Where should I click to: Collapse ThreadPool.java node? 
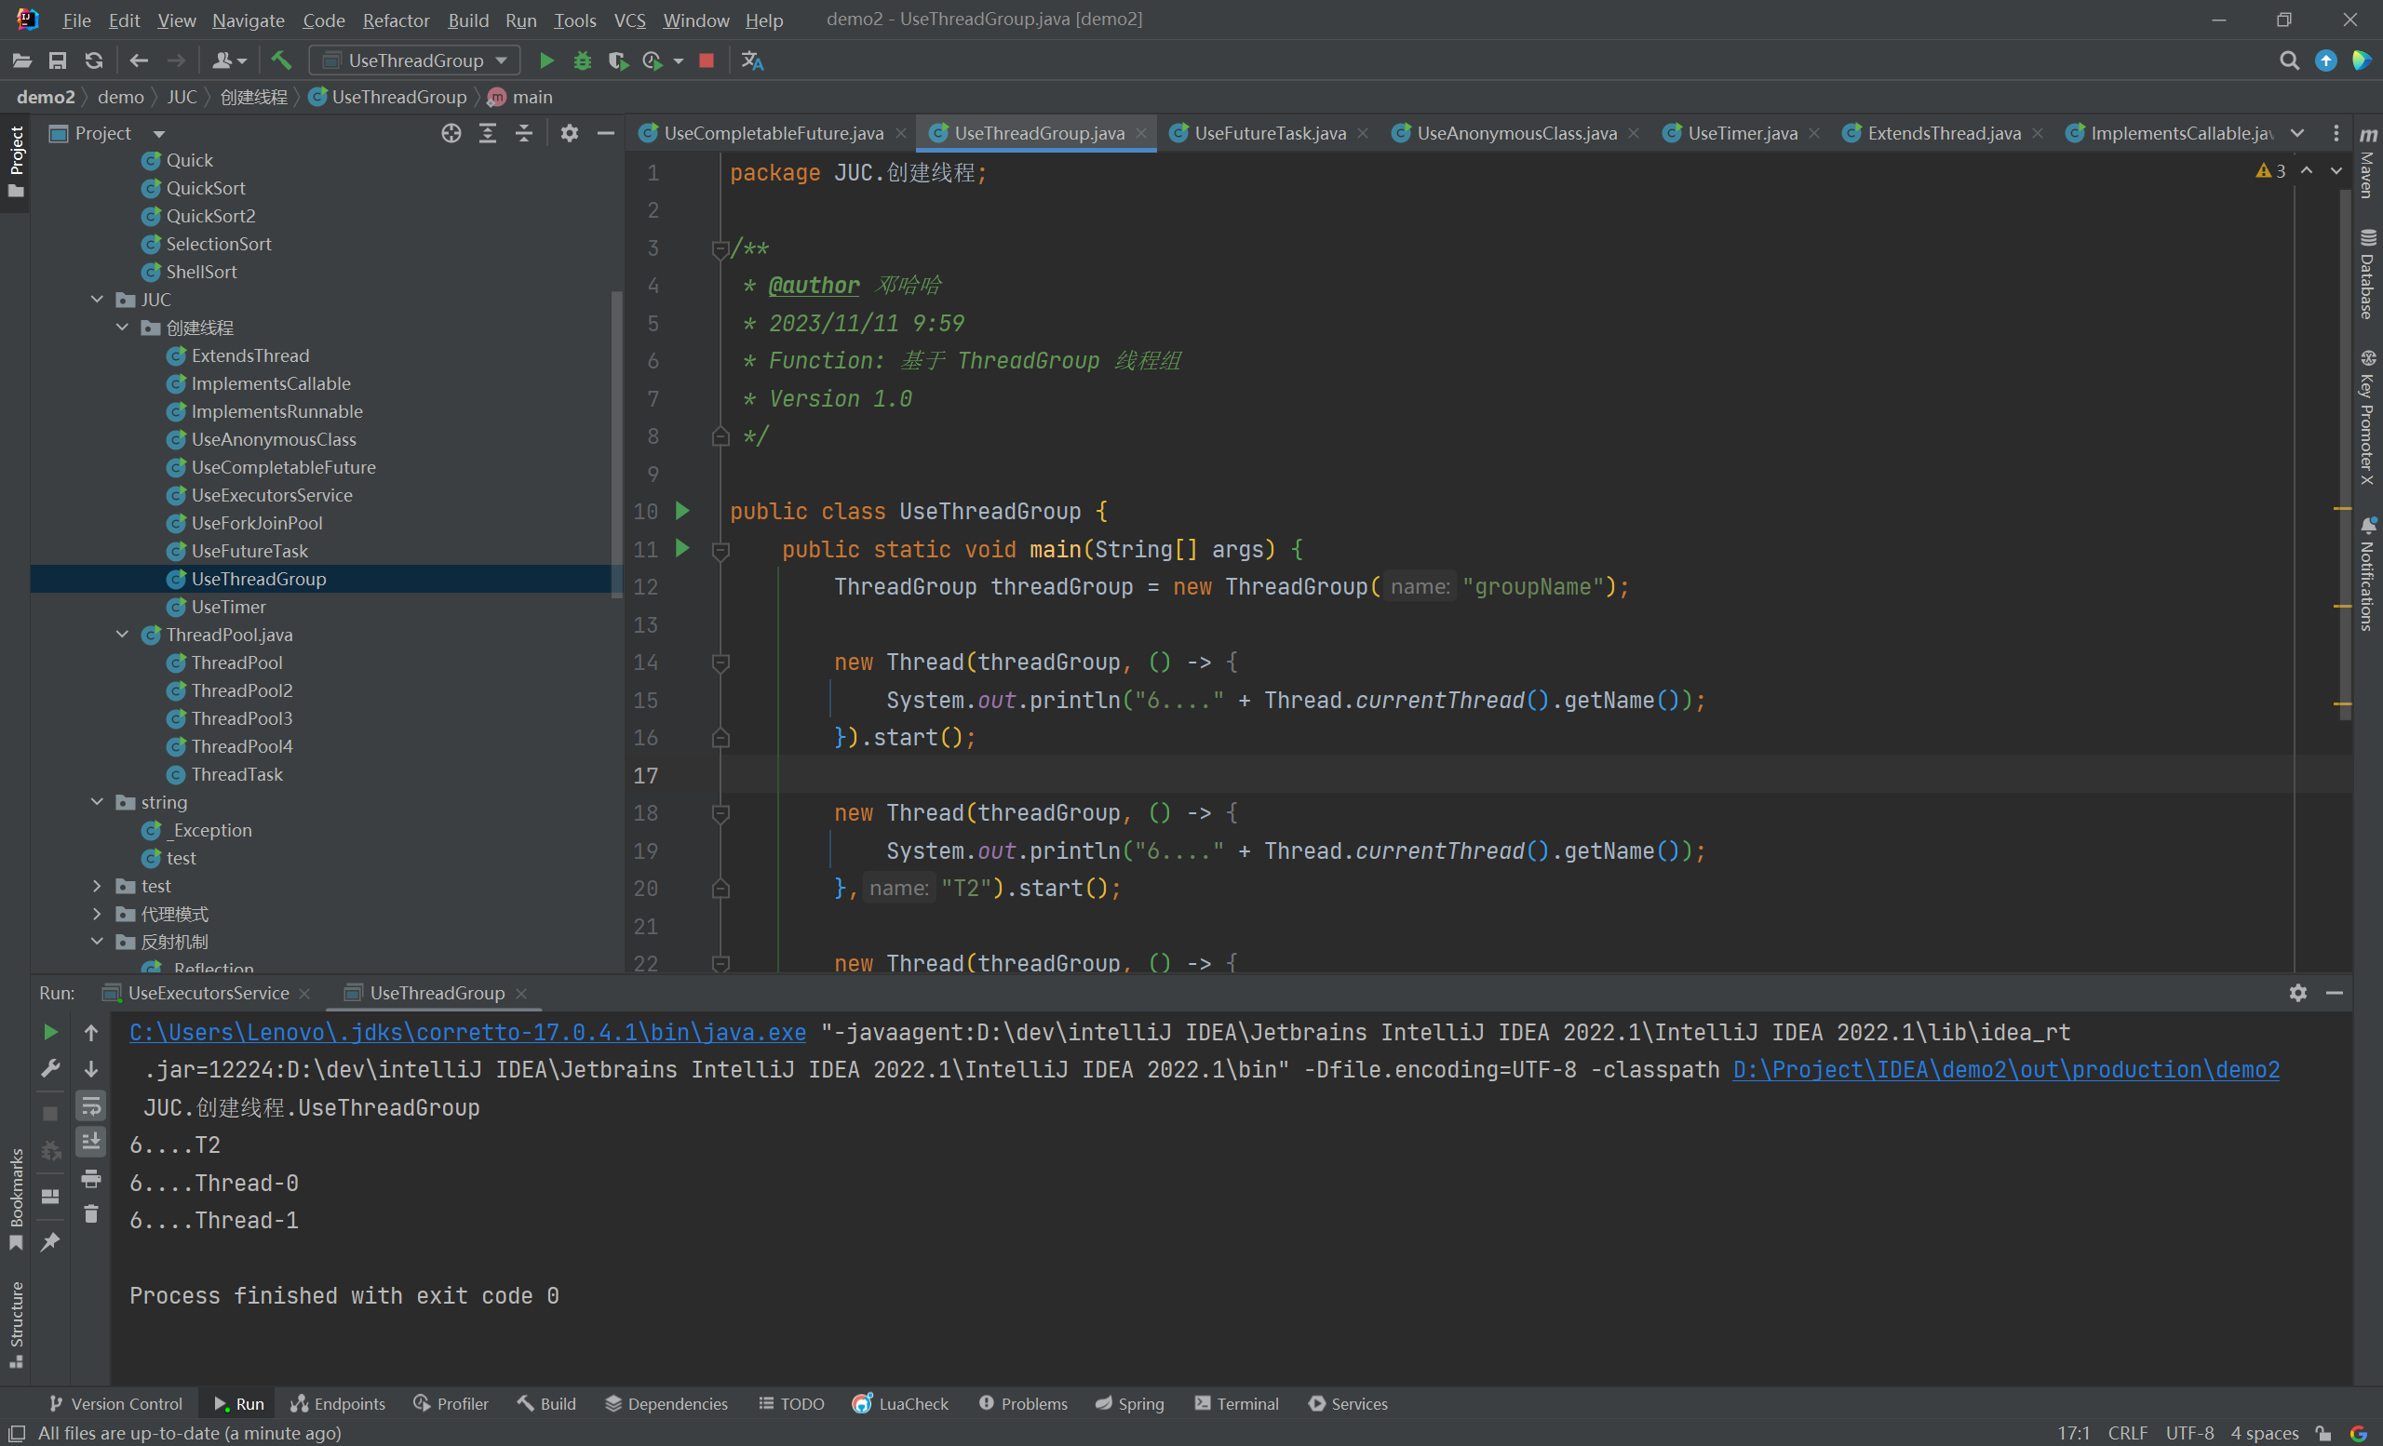(x=122, y=634)
